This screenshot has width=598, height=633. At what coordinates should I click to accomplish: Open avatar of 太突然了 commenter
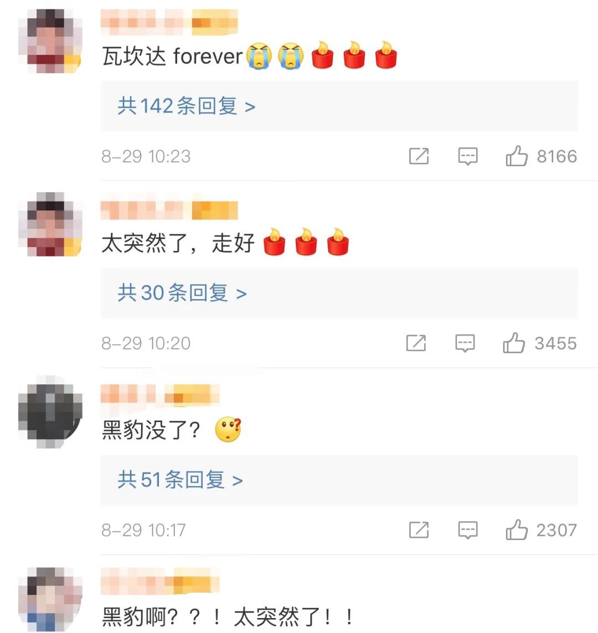(50, 224)
